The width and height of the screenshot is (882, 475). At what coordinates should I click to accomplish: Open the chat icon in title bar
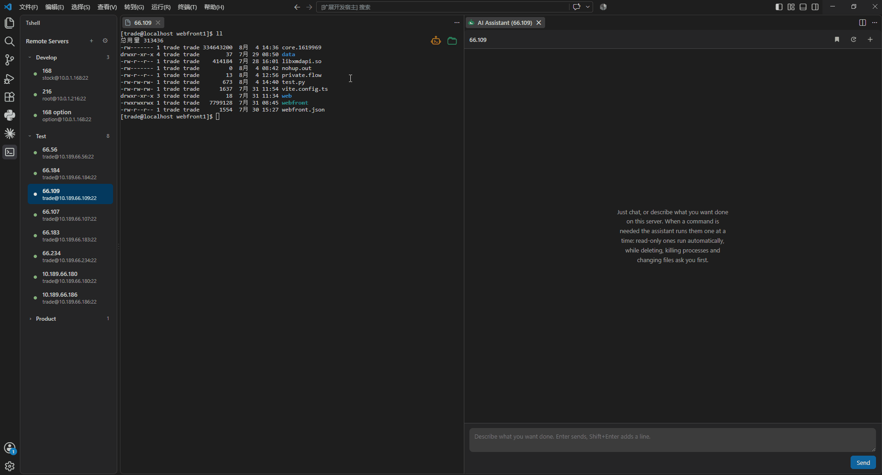(576, 7)
